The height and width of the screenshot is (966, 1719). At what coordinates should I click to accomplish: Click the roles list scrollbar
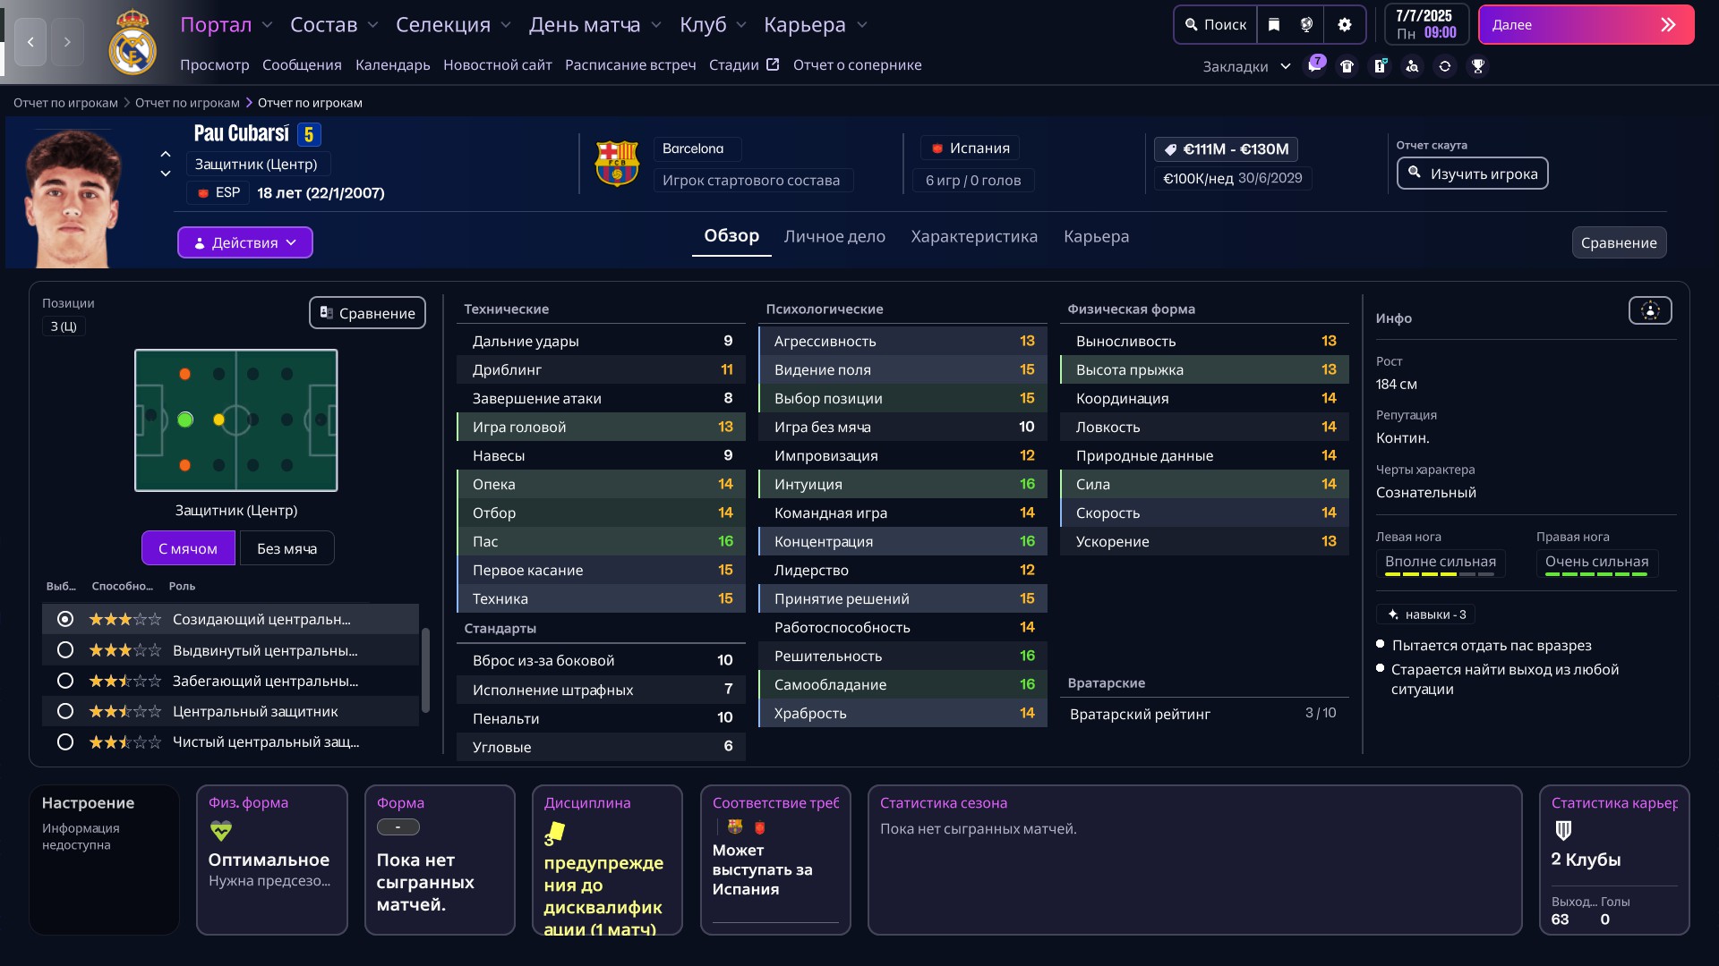click(x=425, y=670)
